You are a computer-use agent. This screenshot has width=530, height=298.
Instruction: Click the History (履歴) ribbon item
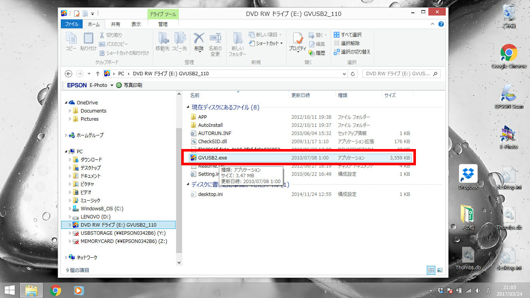click(317, 53)
